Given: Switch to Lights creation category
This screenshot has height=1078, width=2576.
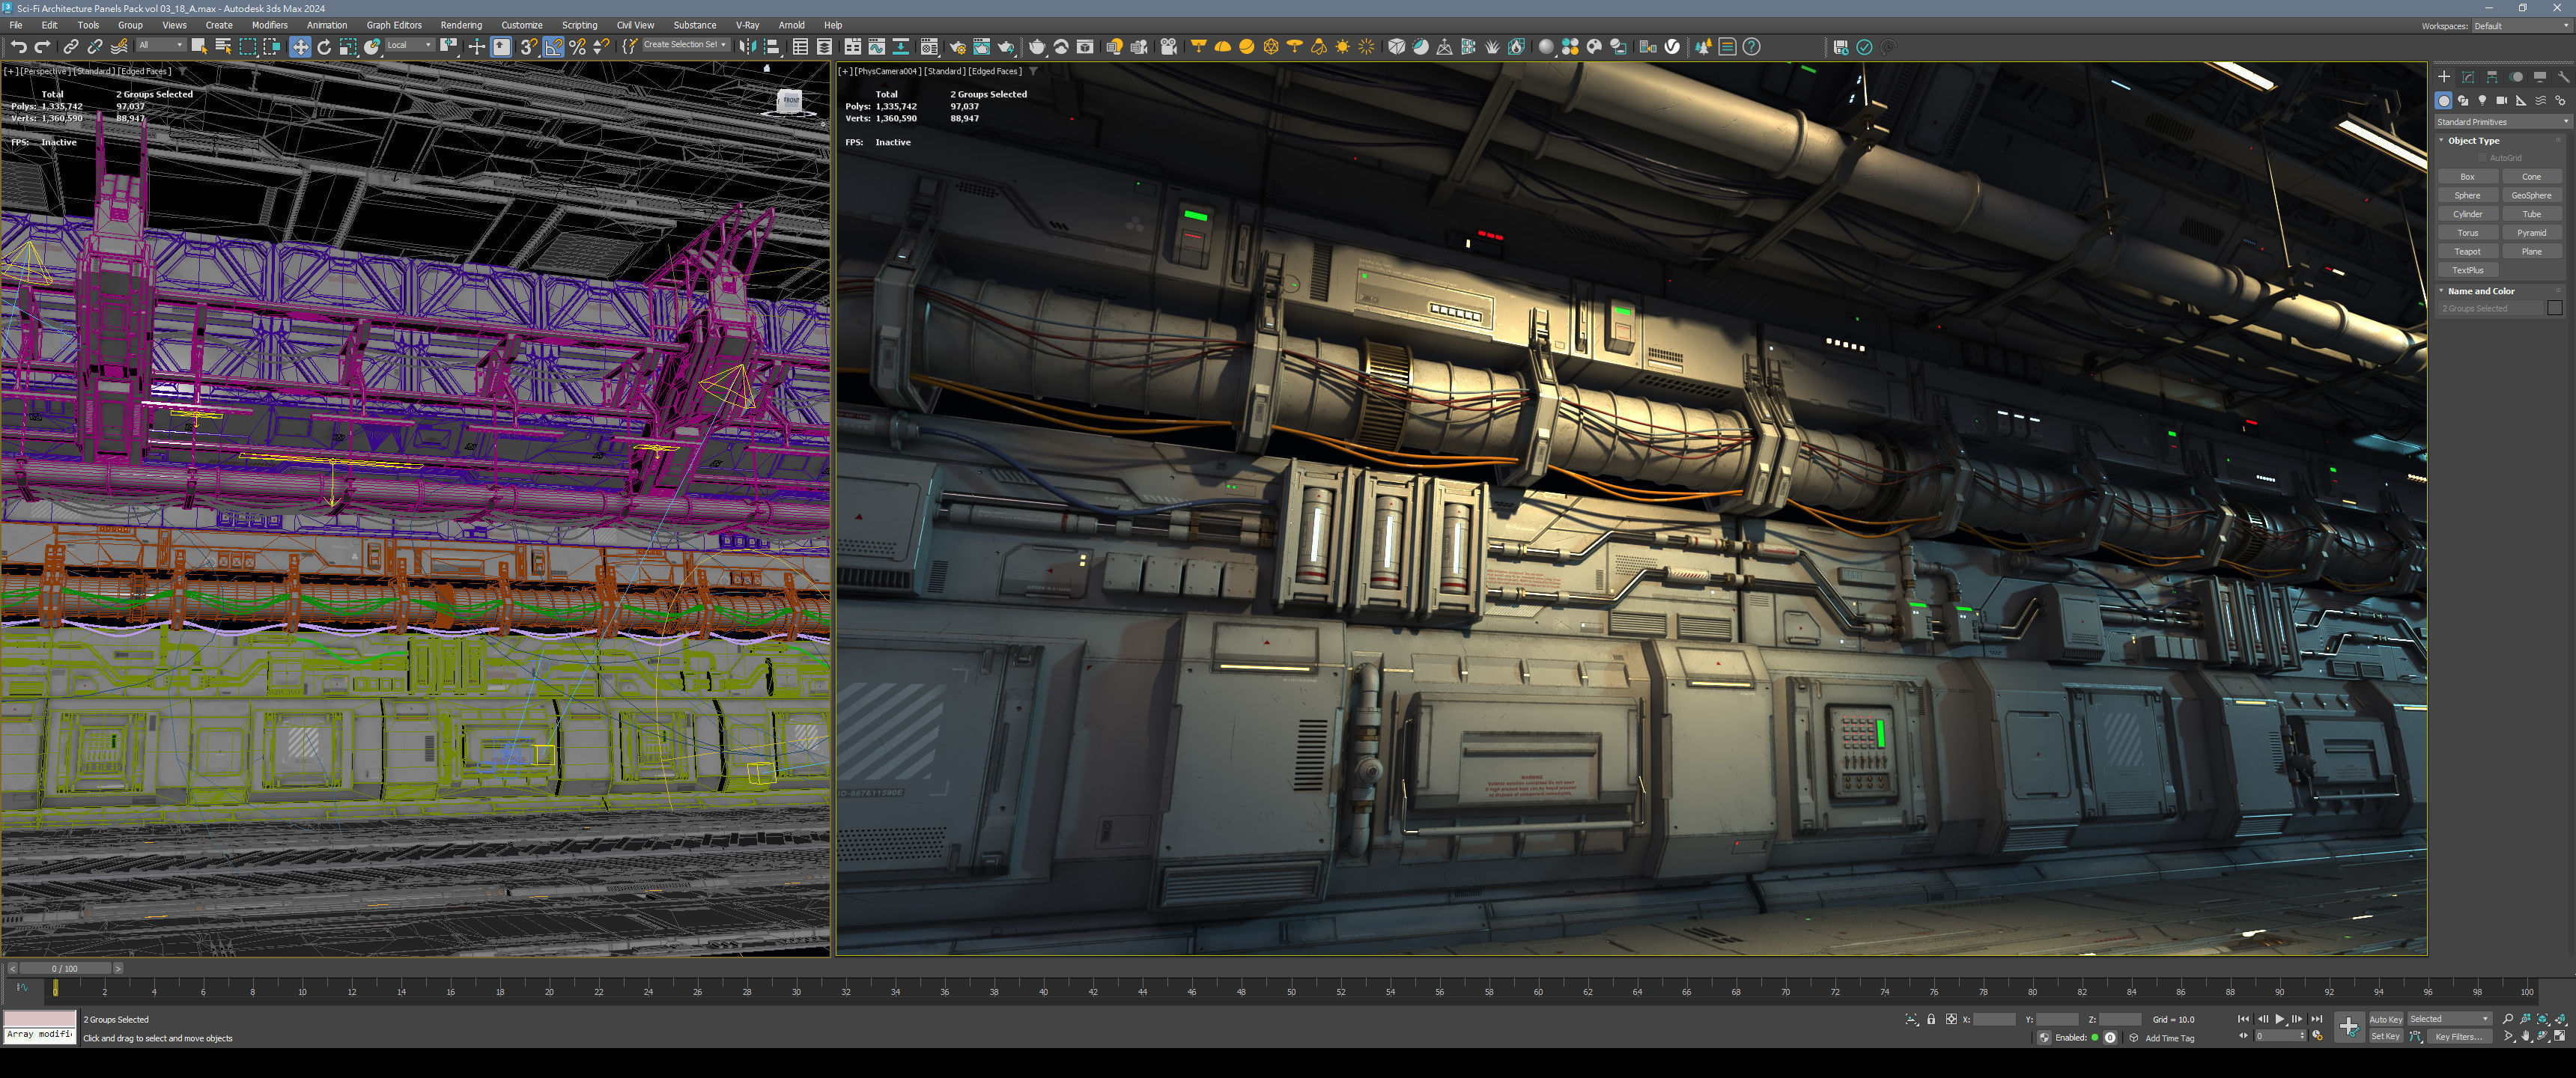Looking at the screenshot, I should point(2482,101).
